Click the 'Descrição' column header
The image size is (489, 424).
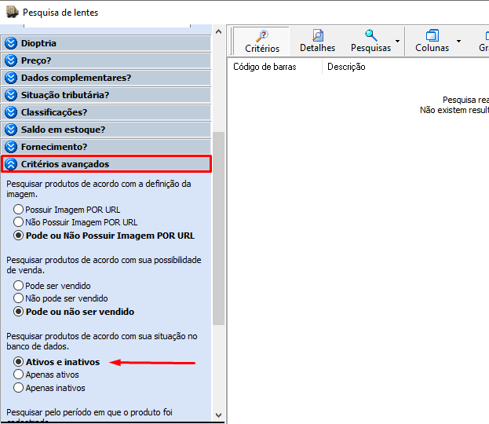click(346, 67)
